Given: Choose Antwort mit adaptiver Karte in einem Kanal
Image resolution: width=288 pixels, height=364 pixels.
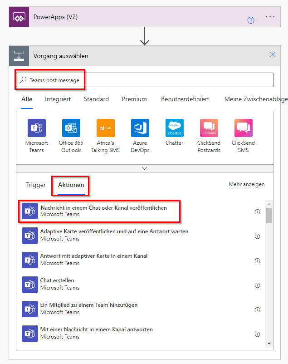Looking at the screenshot, I should [141, 260].
